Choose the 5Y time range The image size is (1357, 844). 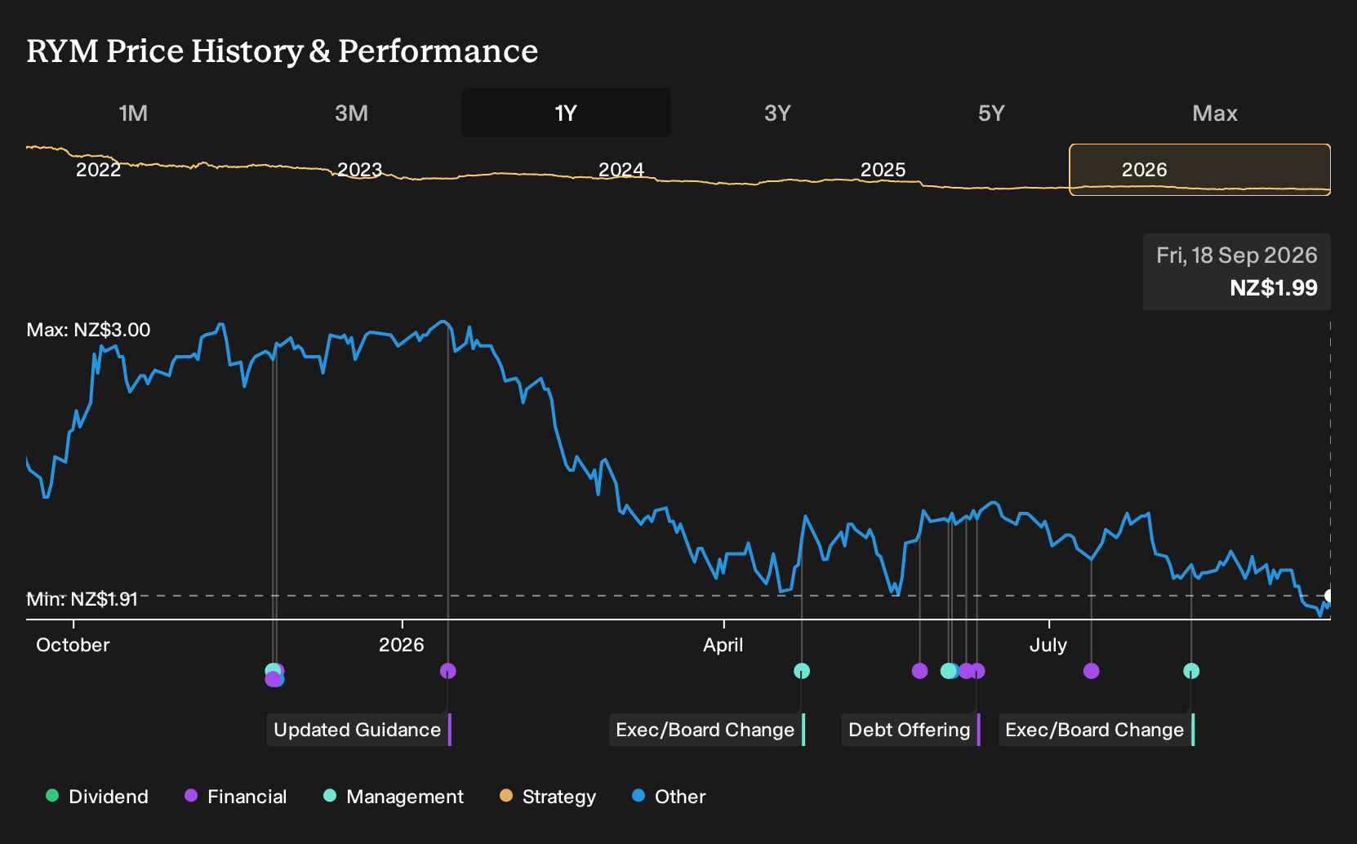[x=991, y=113]
